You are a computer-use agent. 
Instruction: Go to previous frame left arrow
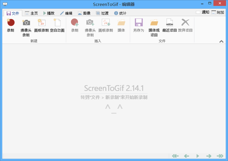click(187, 156)
